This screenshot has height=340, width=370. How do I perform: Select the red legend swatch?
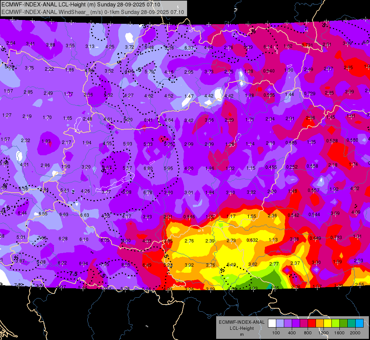[312, 323]
